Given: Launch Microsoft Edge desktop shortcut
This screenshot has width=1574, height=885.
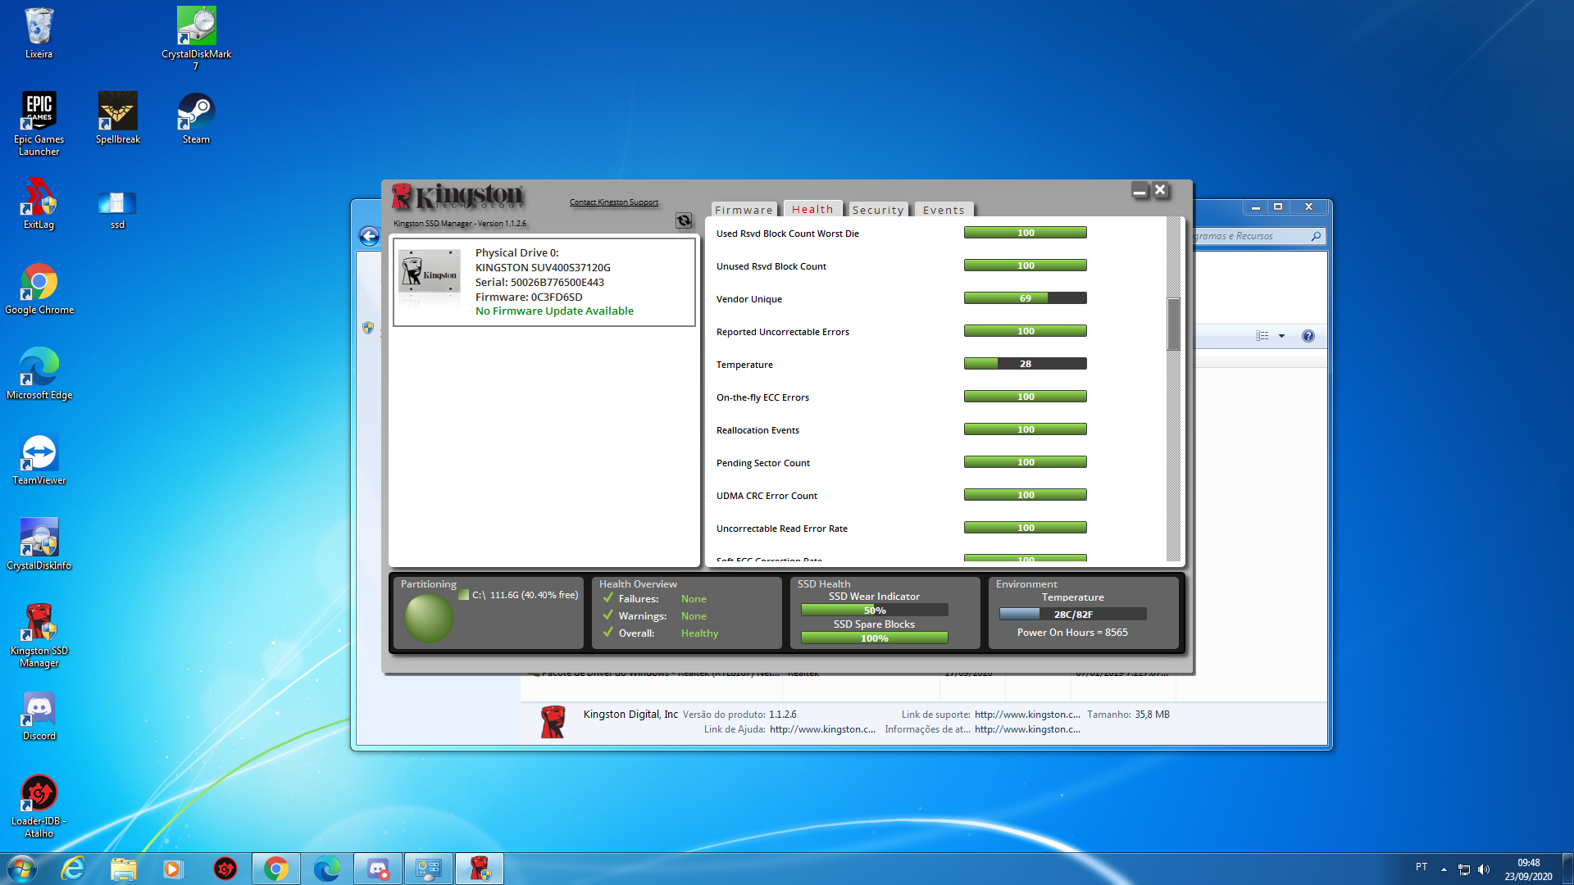Looking at the screenshot, I should coord(39,373).
